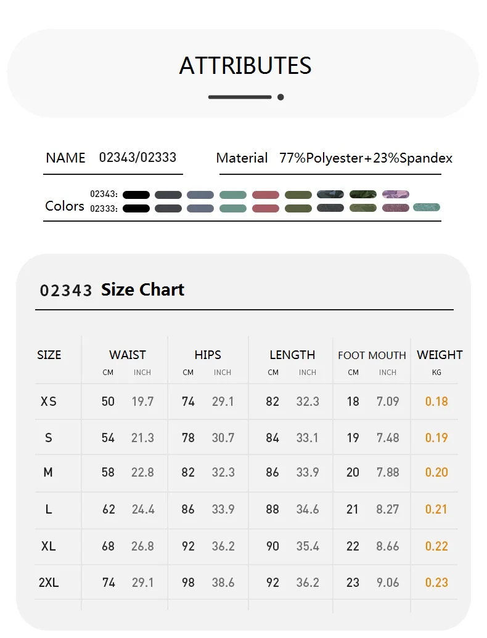Select the green camo swatch for 02343
487x638 pixels.
363,194
